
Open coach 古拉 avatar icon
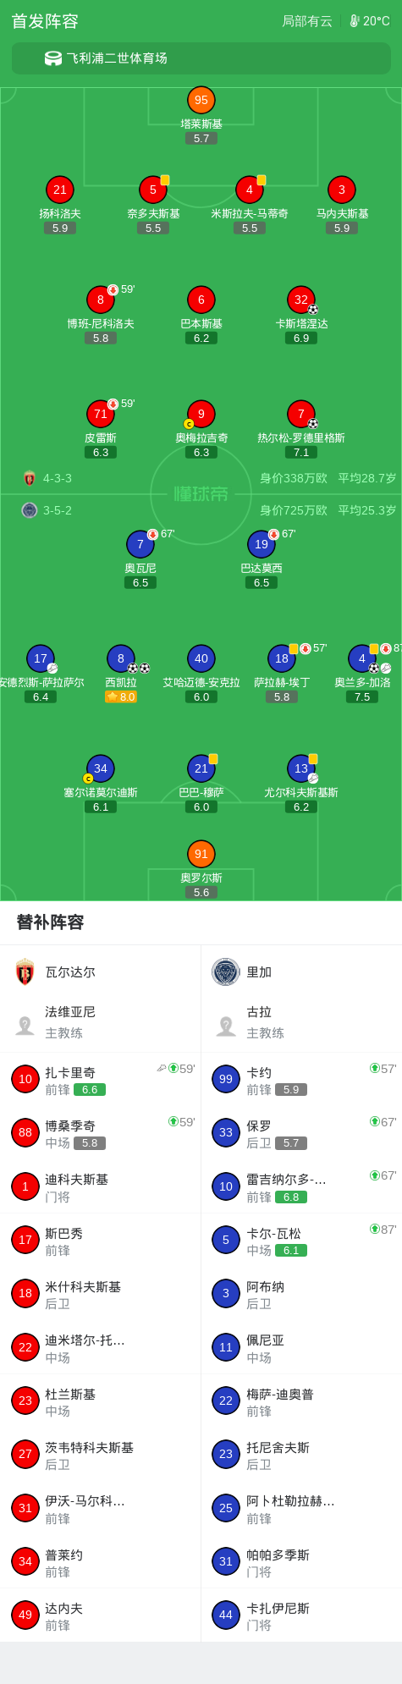tap(226, 1026)
